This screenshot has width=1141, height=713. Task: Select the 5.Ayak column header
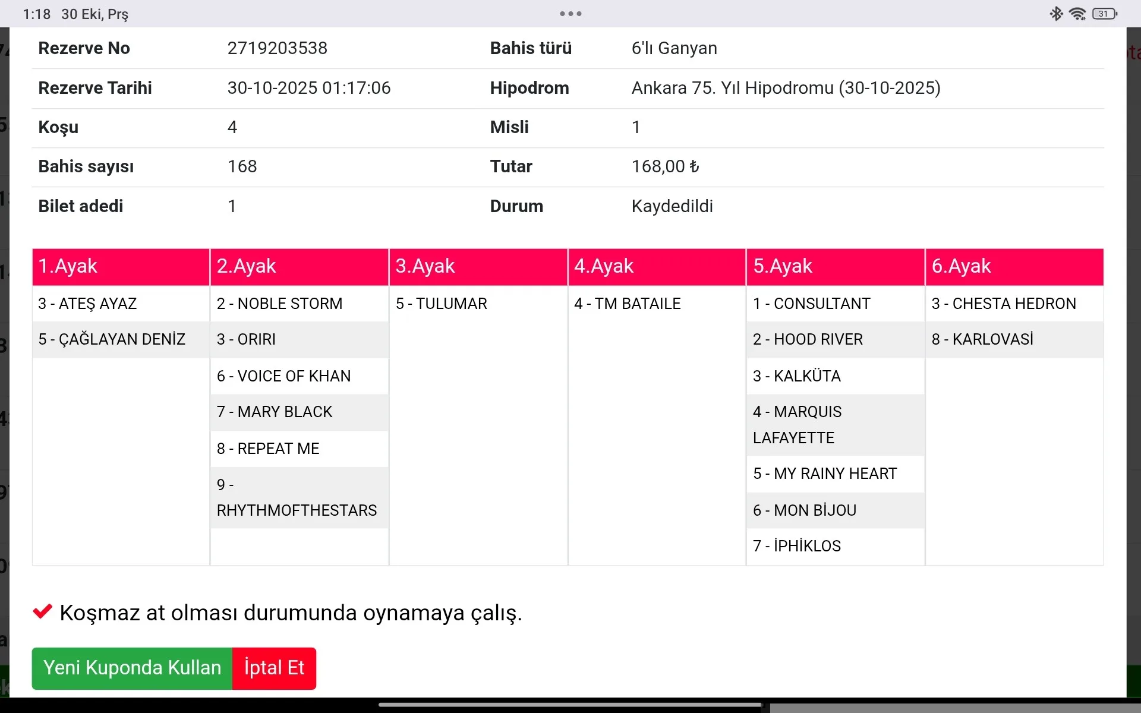pyautogui.click(x=835, y=266)
